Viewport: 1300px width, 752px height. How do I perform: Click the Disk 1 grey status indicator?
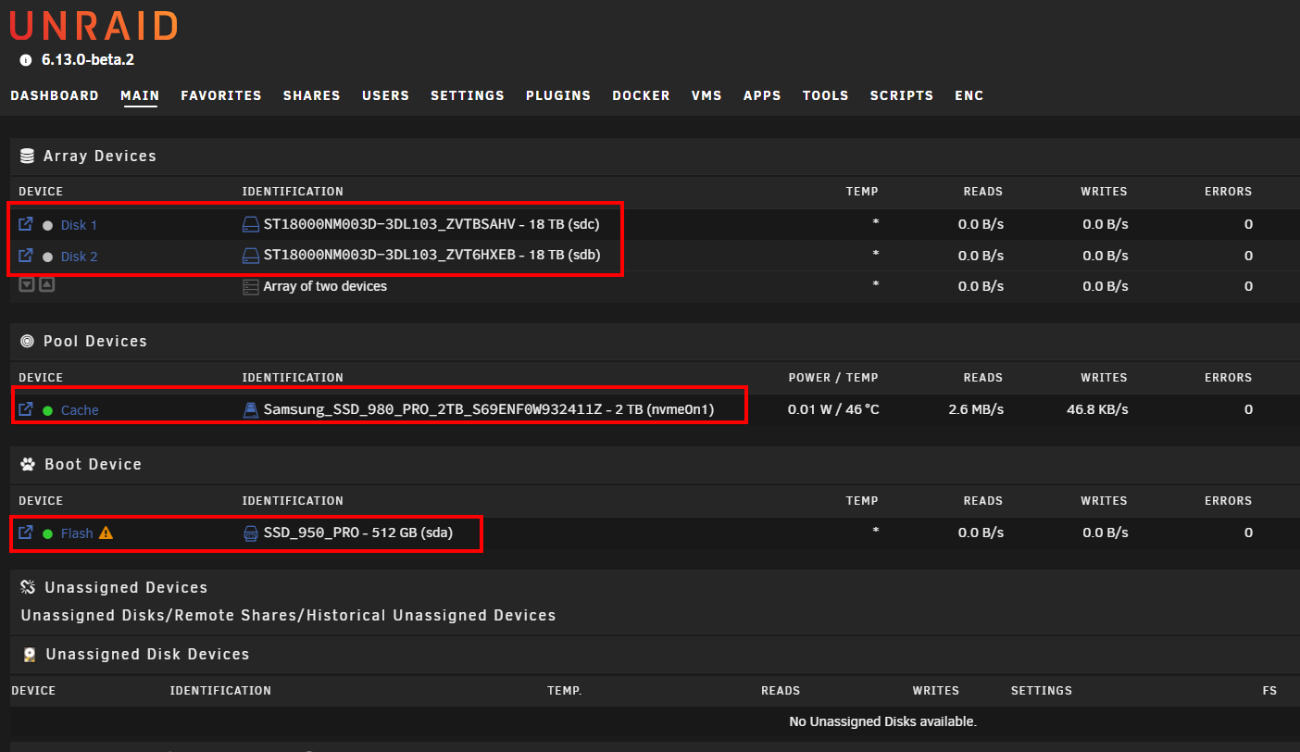pyautogui.click(x=47, y=225)
